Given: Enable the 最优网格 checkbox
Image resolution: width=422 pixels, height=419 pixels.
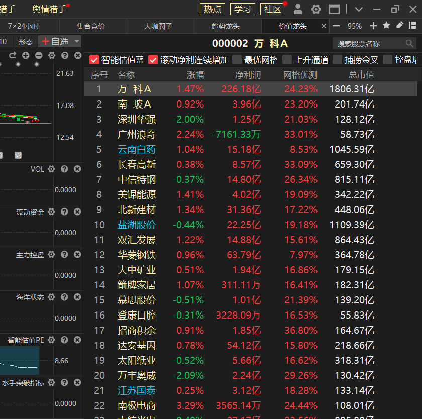Looking at the screenshot, I should (x=237, y=60).
